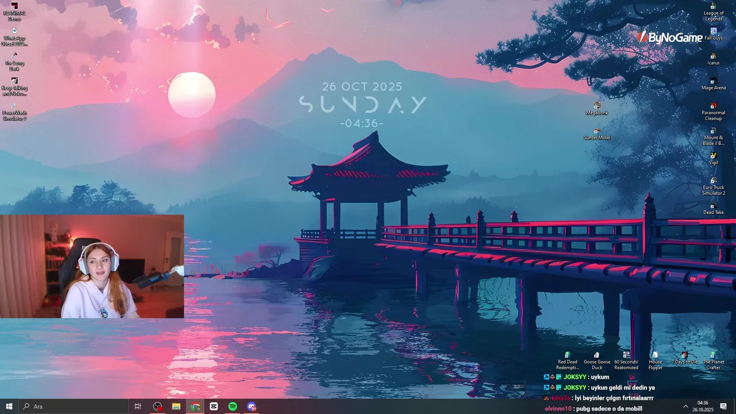Viewport: 736px width, 414px height.
Task: Select the Mount & Blade II shortcut
Action: 714,136
